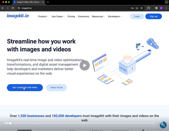Click the Get Started For Free button
This screenshot has width=169, height=131.
(25, 88)
